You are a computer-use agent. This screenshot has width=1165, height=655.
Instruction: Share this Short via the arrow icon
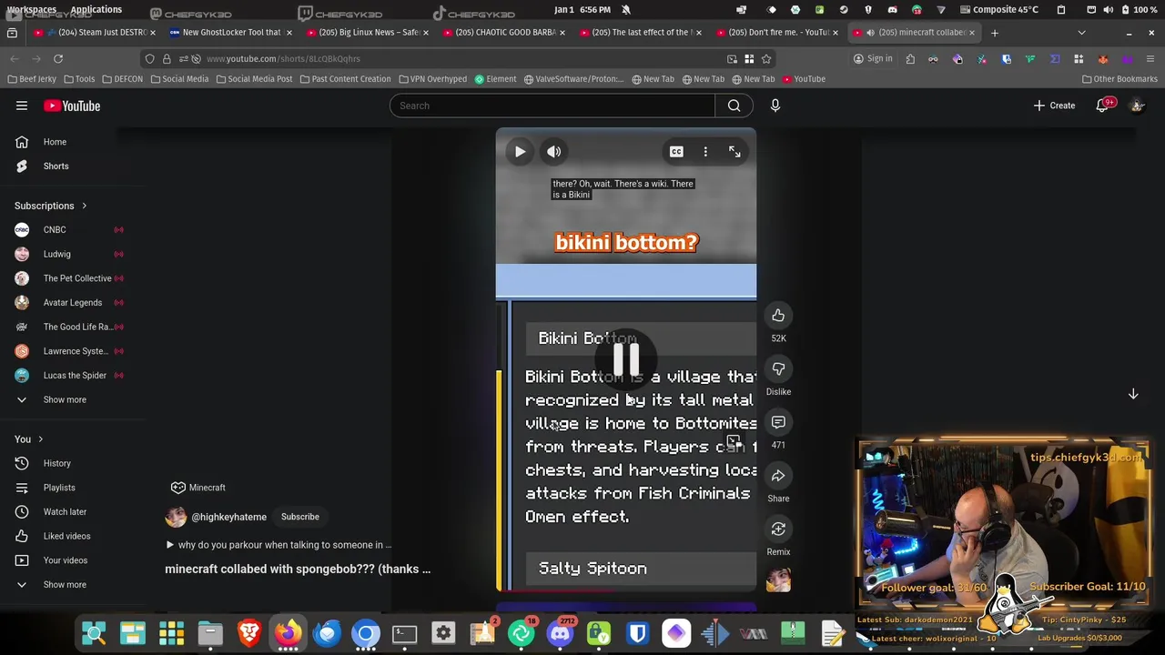(778, 476)
